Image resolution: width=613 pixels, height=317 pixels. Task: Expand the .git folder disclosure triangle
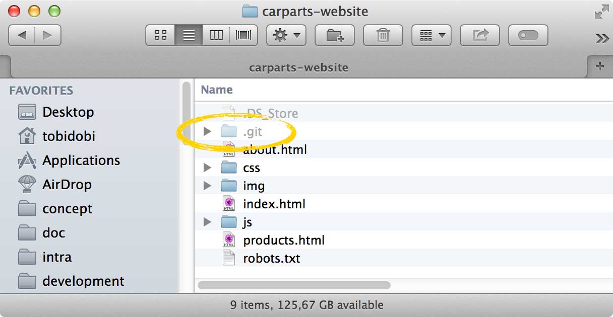click(x=207, y=132)
